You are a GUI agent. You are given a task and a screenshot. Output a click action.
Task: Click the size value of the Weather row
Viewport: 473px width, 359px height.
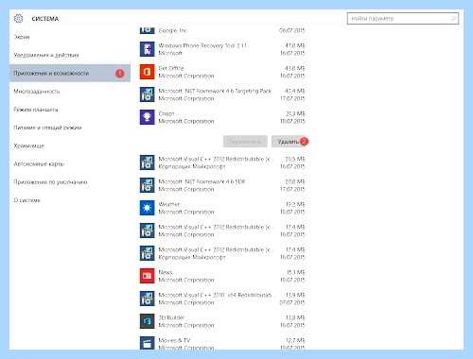(295, 204)
